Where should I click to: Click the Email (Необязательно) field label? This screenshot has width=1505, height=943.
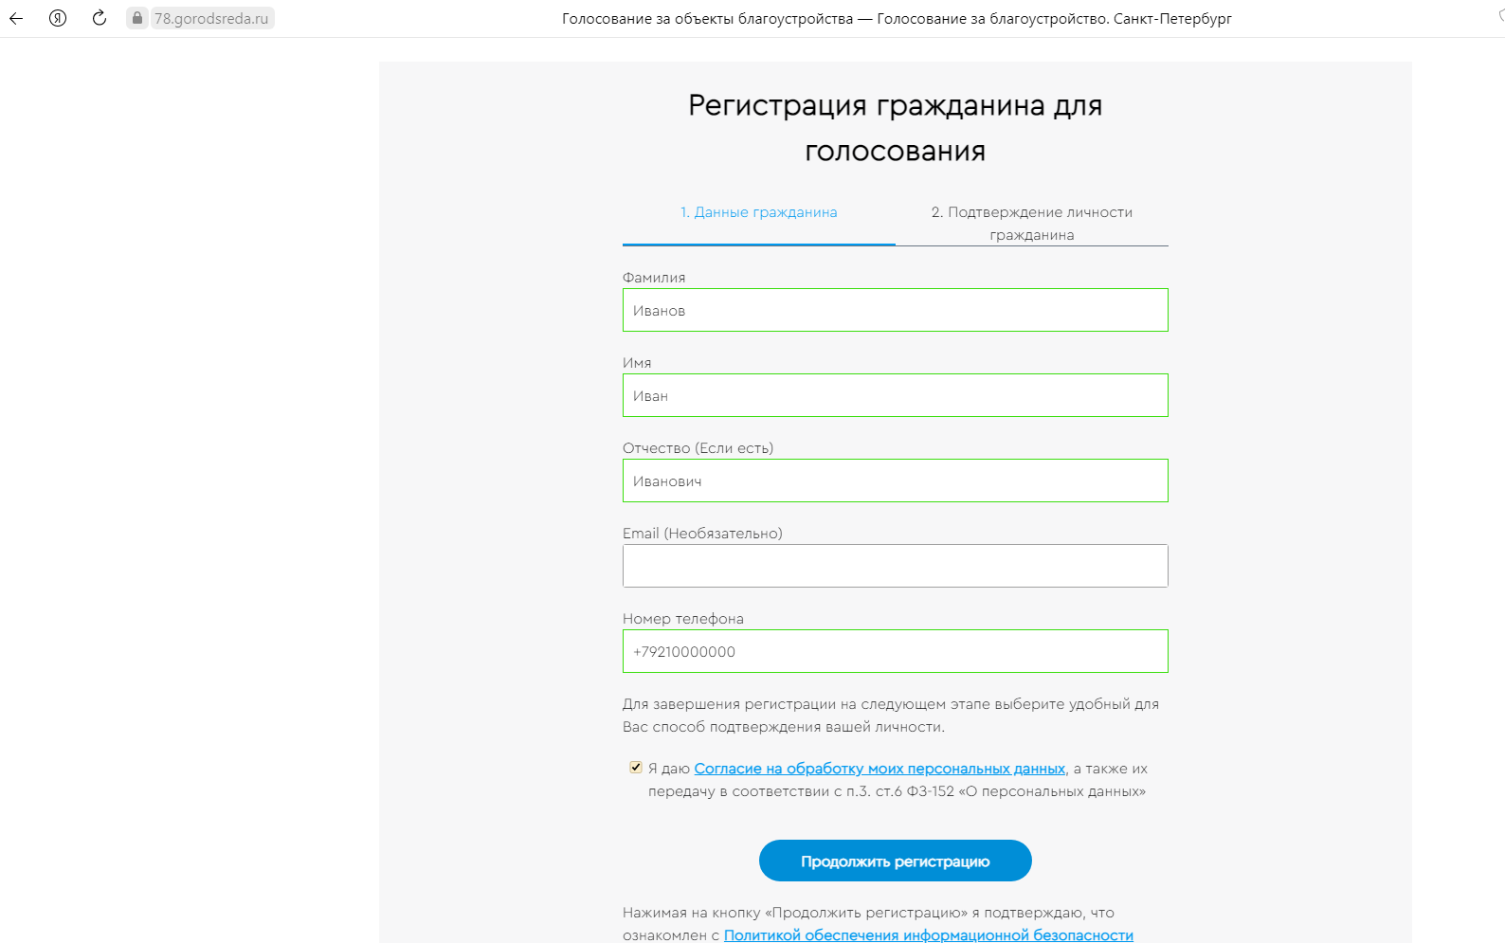coord(702,534)
